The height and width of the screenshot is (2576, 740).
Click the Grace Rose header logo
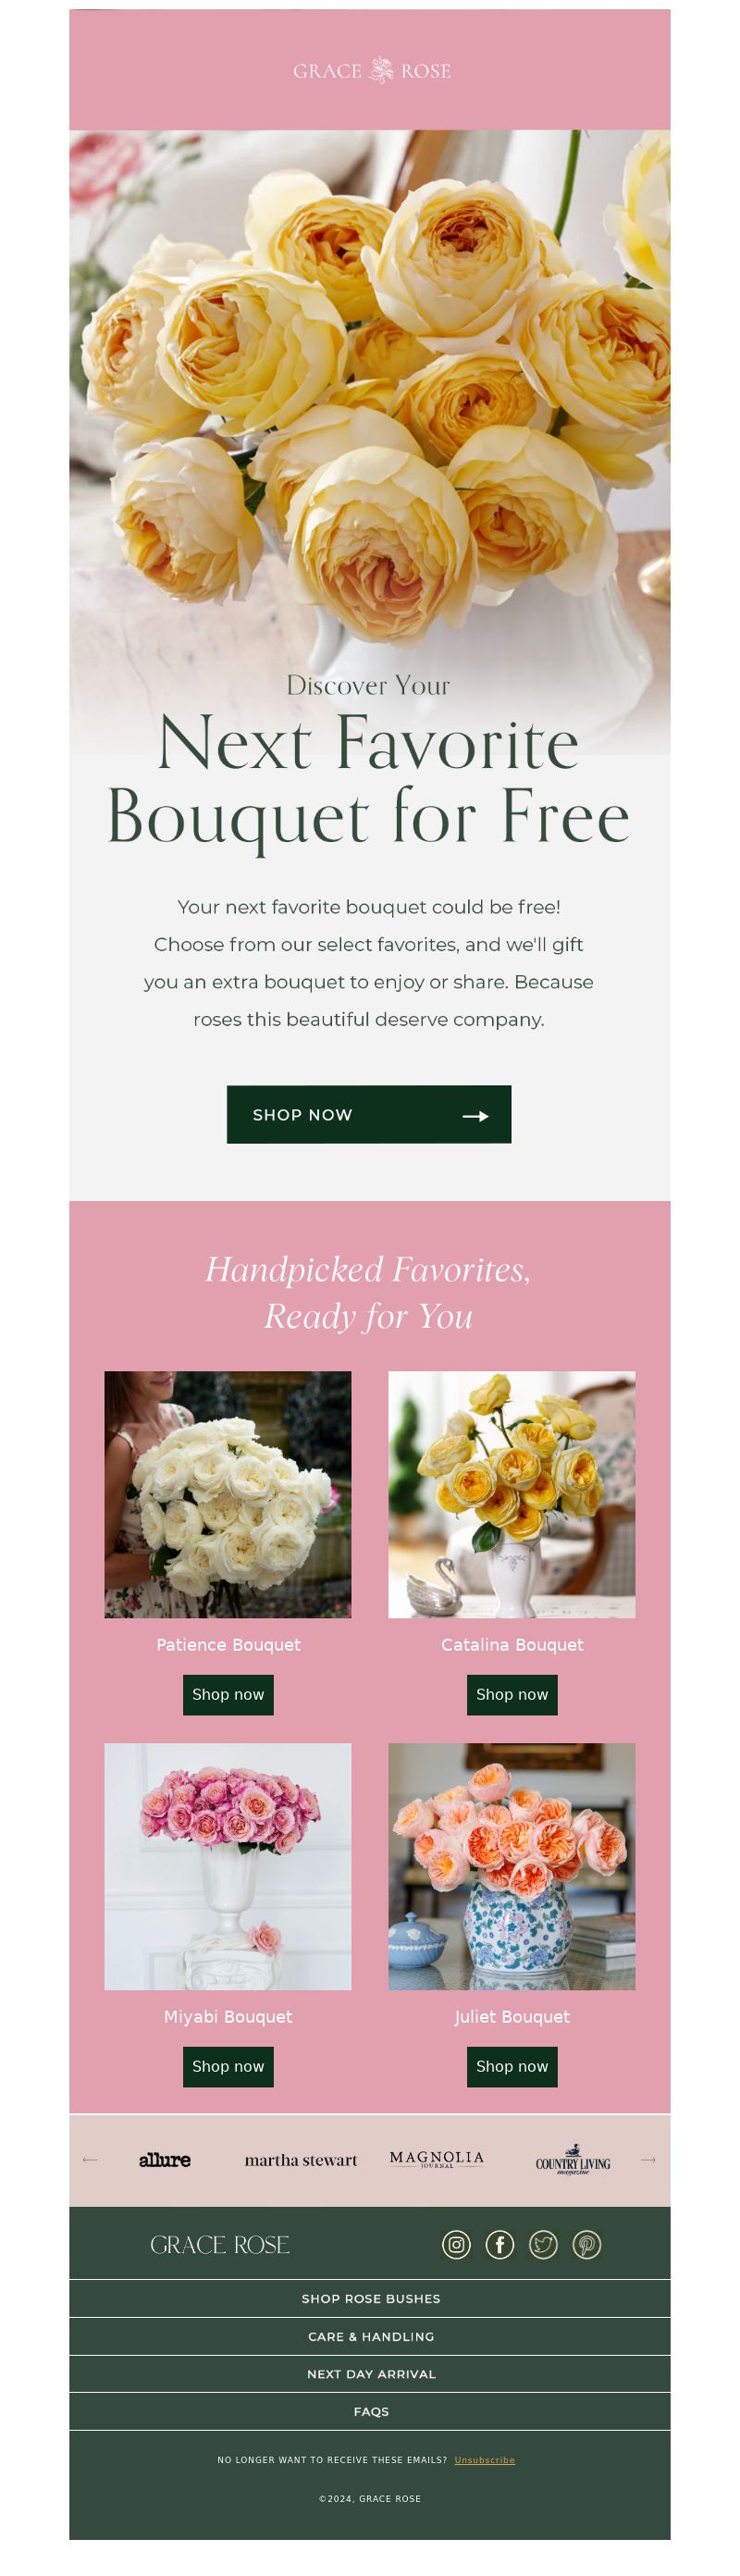pyautogui.click(x=371, y=70)
